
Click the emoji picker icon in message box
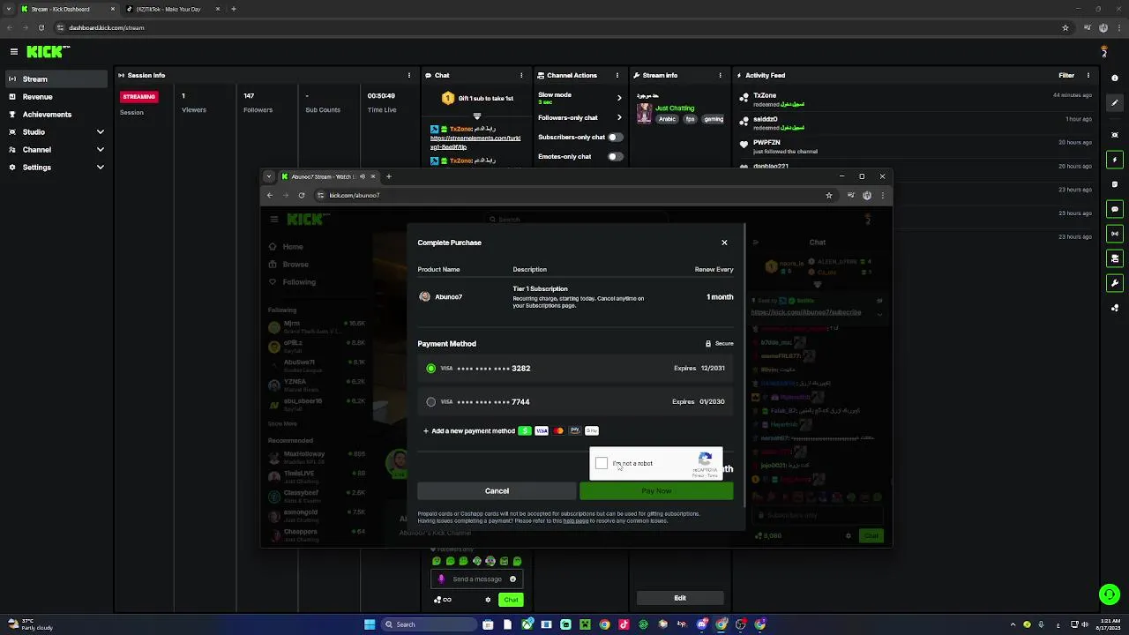pyautogui.click(x=512, y=579)
